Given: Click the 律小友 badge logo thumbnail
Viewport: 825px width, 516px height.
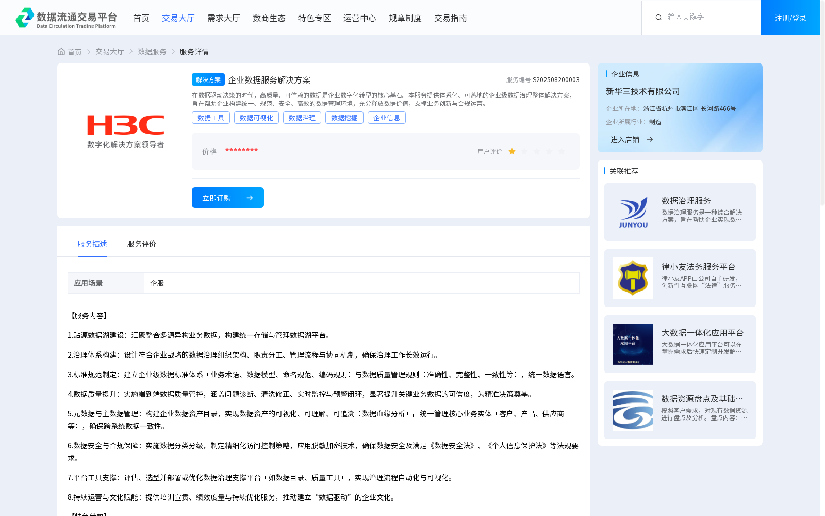Looking at the screenshot, I should click(633, 278).
